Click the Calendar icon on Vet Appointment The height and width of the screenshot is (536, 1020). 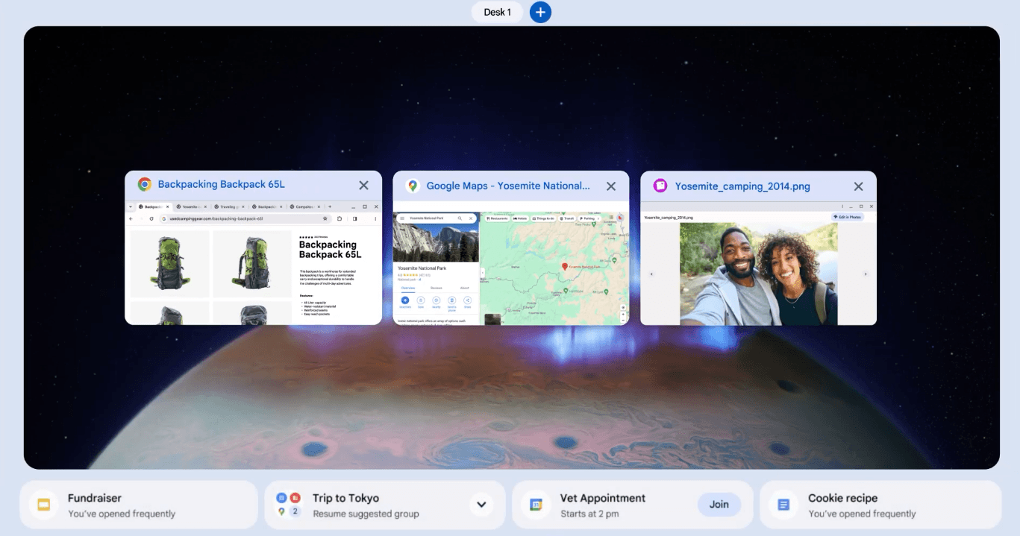(x=535, y=505)
